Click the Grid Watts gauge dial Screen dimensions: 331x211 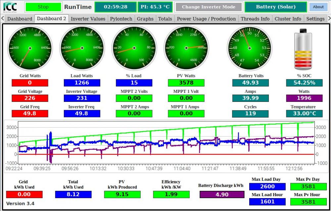(30, 48)
